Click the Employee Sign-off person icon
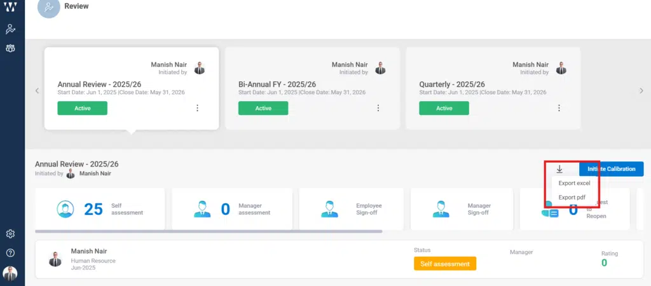 coord(329,209)
